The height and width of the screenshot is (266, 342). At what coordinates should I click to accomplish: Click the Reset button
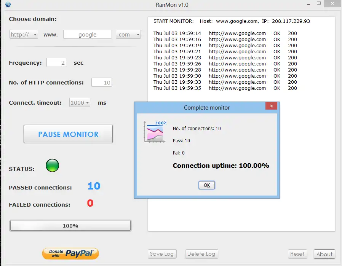tap(297, 254)
